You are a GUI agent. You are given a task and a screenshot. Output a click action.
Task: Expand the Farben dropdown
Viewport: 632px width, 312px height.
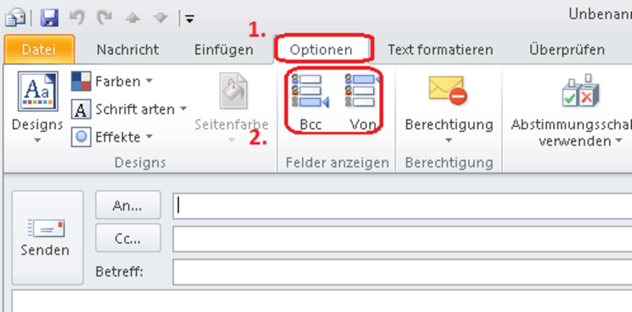pos(112,81)
